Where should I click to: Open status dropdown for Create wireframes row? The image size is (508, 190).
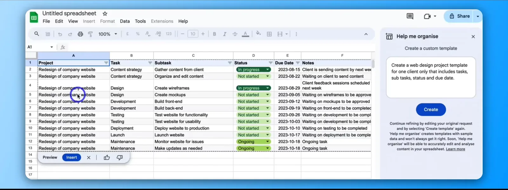click(268, 88)
